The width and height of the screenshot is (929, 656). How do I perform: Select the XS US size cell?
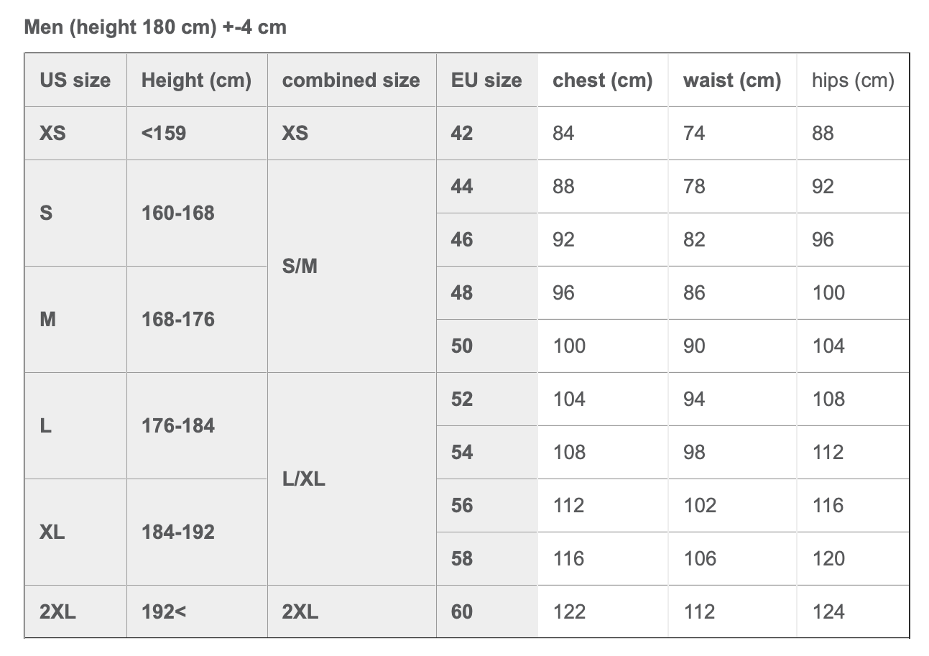(75, 134)
